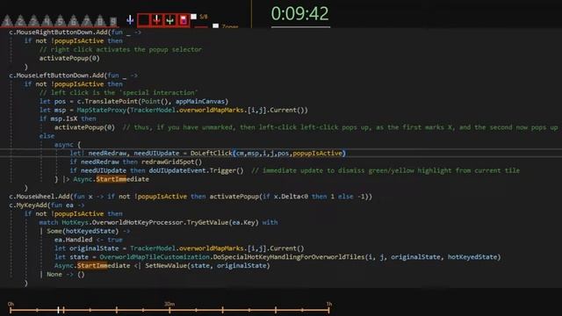Click 'DoLeftClick' function call text
The height and width of the screenshot is (316, 562).
[x=212, y=154]
